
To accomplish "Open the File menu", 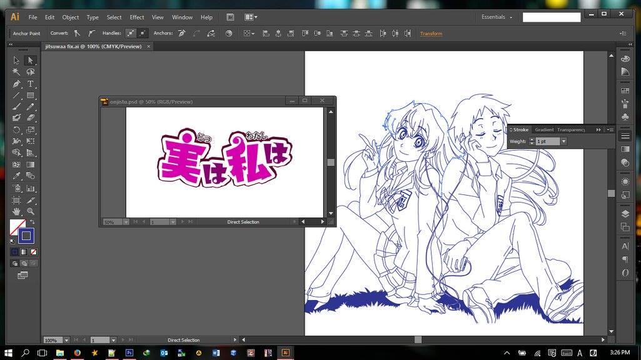I will point(33,17).
